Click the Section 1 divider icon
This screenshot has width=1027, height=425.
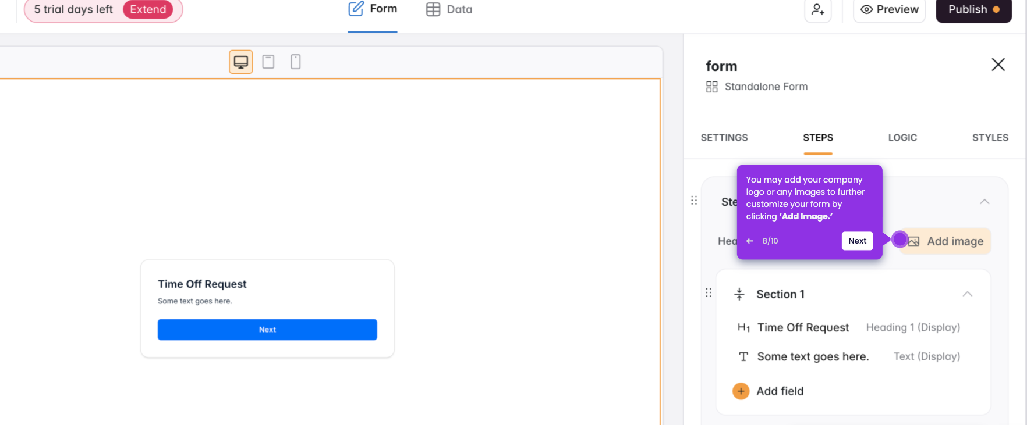pyautogui.click(x=739, y=294)
